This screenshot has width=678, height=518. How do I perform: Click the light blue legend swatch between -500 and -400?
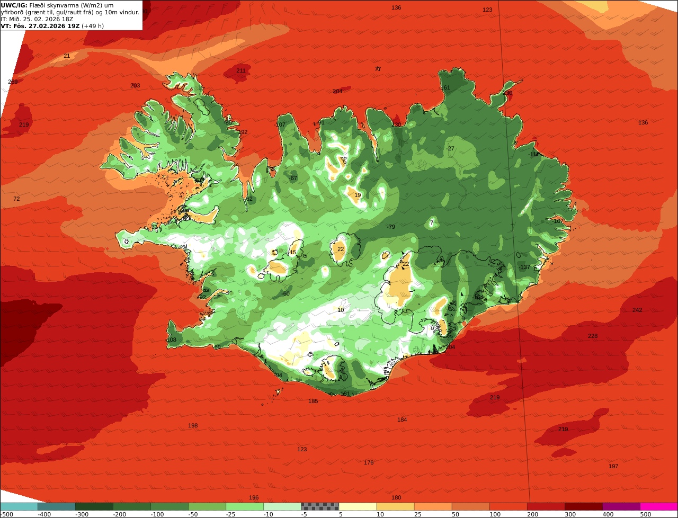pos(19,506)
